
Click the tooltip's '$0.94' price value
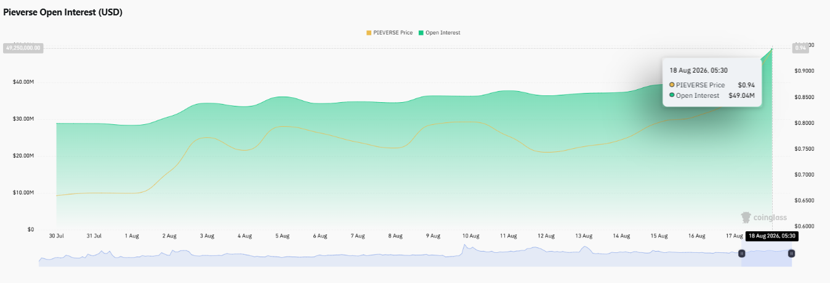746,85
